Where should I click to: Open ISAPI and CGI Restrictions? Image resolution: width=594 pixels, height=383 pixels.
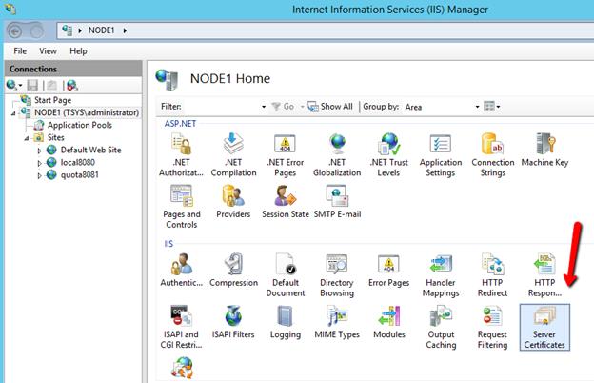(x=181, y=327)
